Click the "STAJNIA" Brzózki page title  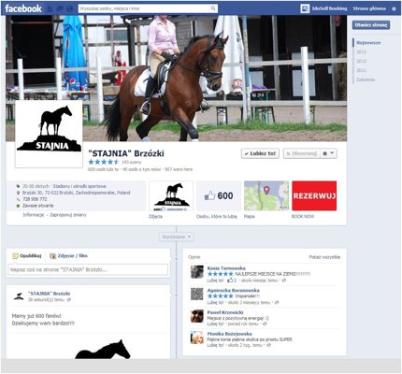click(126, 153)
